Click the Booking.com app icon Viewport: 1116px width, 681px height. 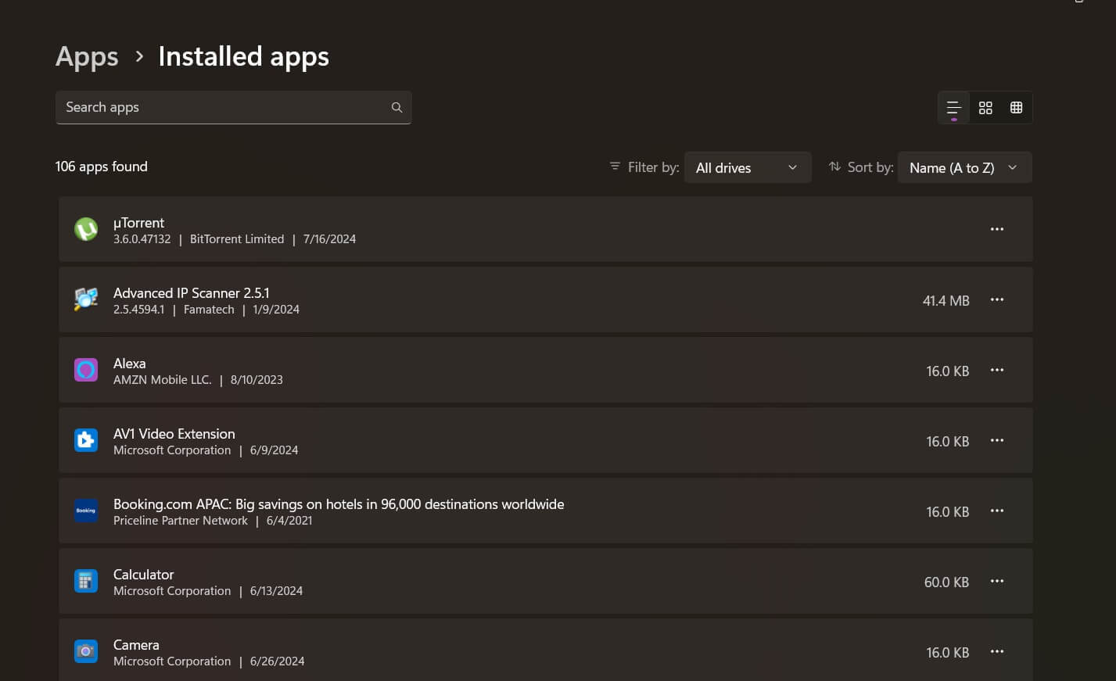[86, 511]
